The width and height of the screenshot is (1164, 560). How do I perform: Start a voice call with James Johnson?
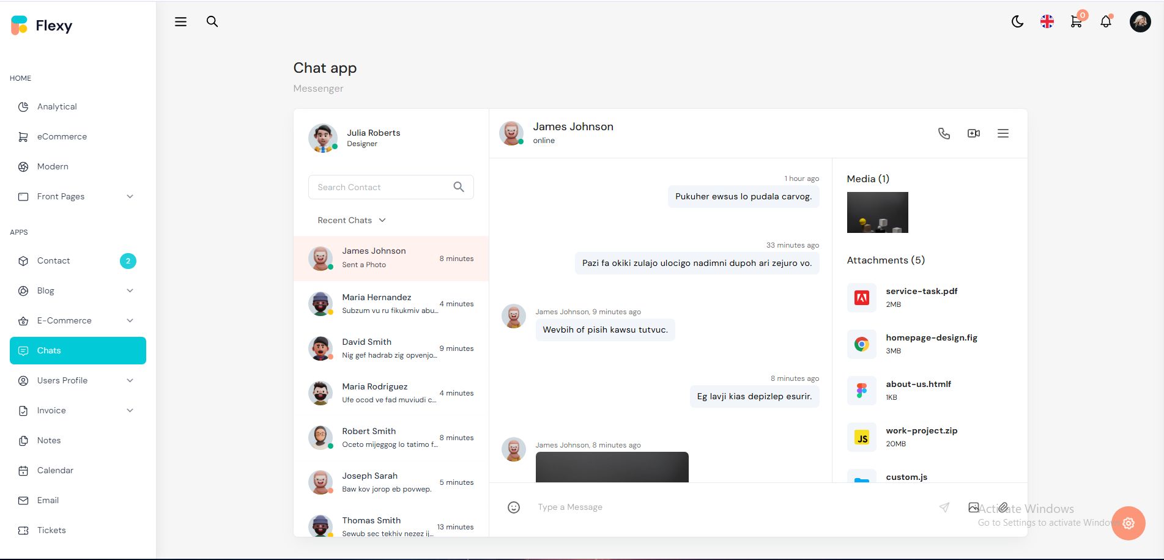944,133
